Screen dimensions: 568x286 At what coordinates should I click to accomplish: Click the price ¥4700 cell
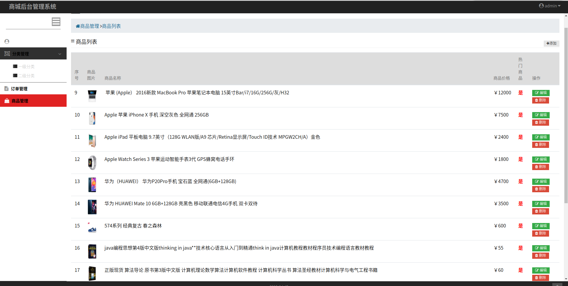(x=501, y=182)
